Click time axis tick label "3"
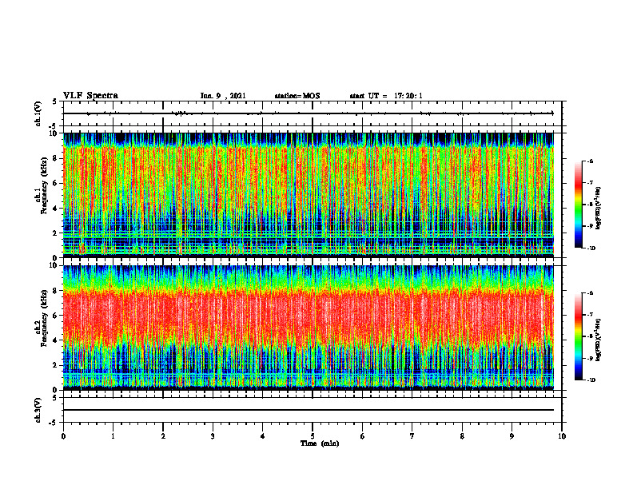The height and width of the screenshot is (489, 633). pyautogui.click(x=213, y=436)
